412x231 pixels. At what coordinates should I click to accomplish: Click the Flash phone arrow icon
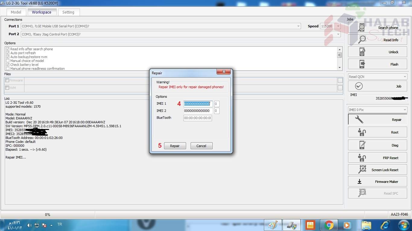click(x=362, y=64)
